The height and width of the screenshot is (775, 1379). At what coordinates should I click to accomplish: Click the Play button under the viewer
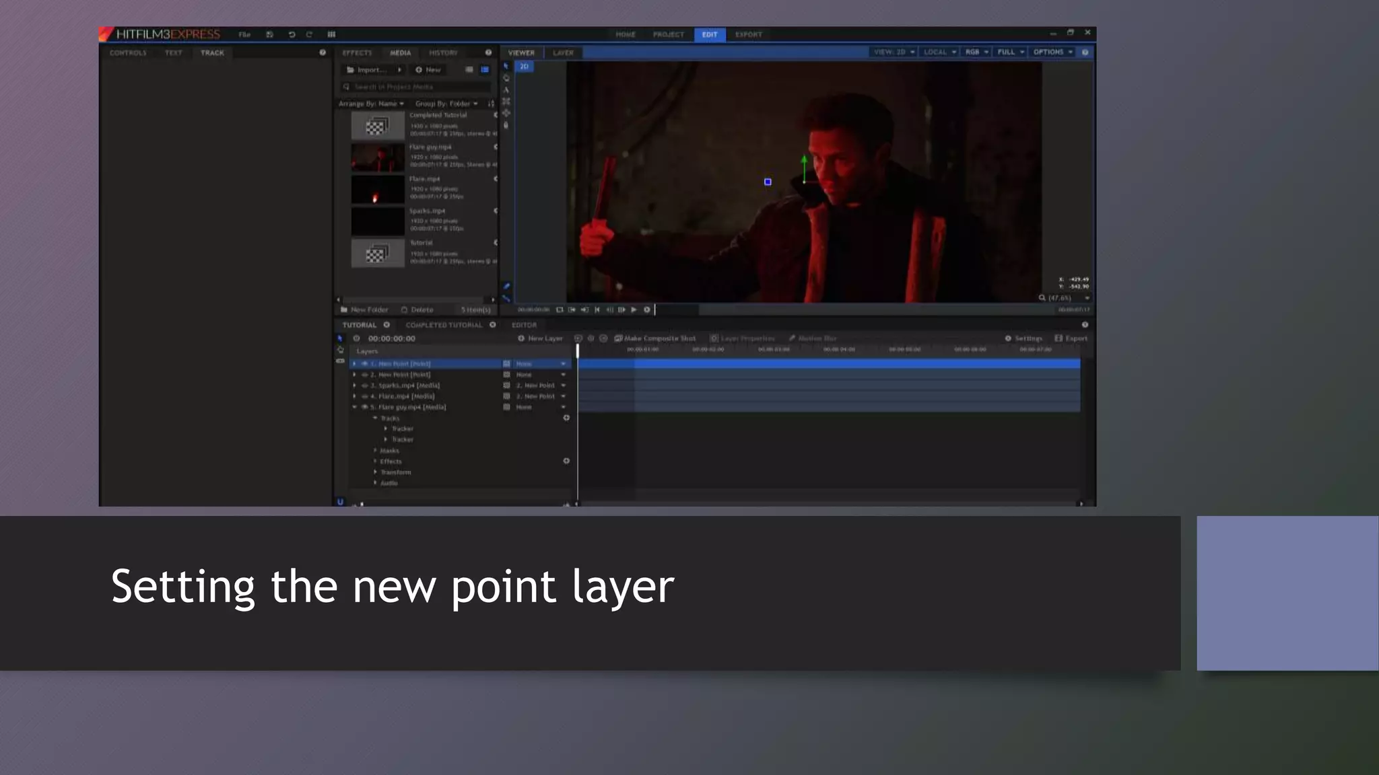coord(634,309)
